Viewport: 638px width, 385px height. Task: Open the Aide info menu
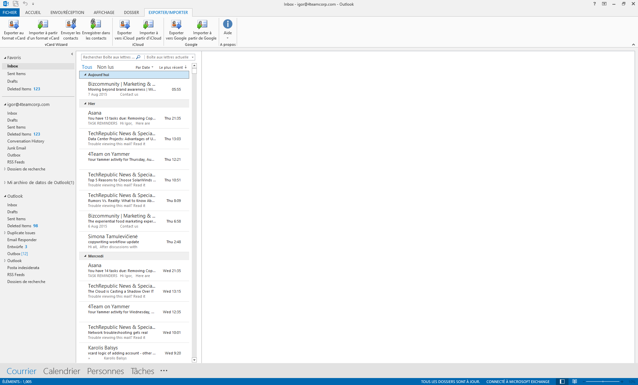228,29
